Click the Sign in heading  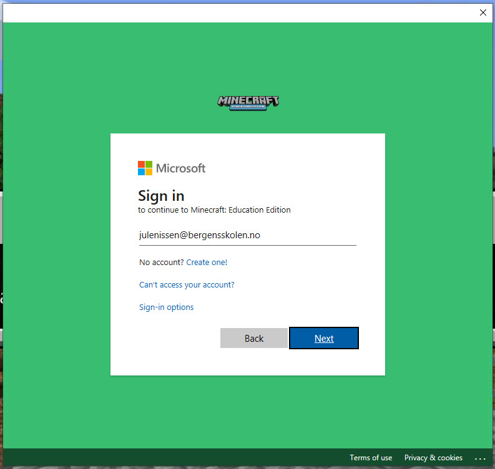(161, 196)
